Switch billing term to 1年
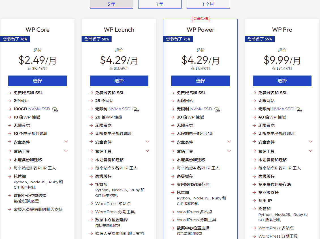 coord(160,4)
